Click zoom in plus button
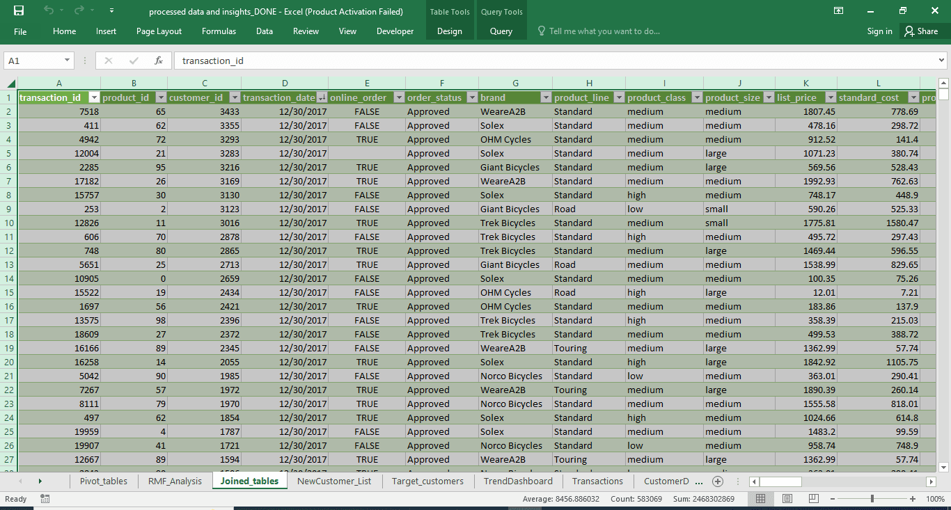This screenshot has width=951, height=510. (x=912, y=499)
